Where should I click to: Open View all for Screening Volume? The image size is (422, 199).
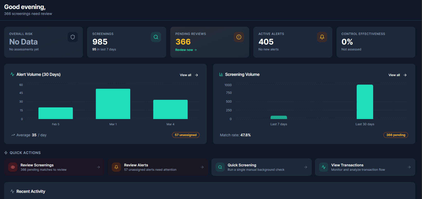click(x=397, y=75)
